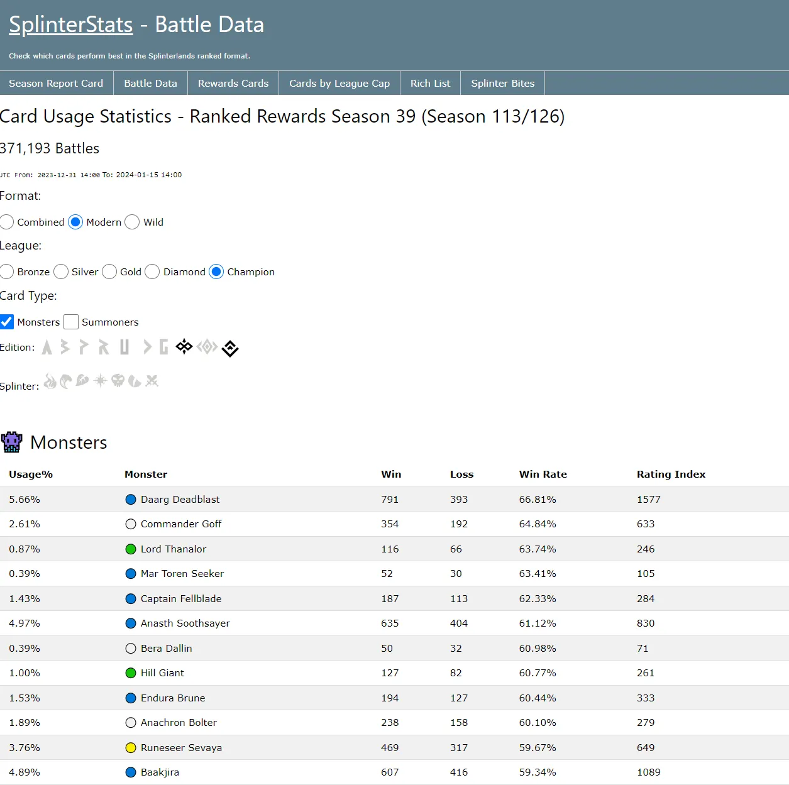Click the purple monster icon beside Monsters heading
Viewport: 789px width, 785px height.
12,442
